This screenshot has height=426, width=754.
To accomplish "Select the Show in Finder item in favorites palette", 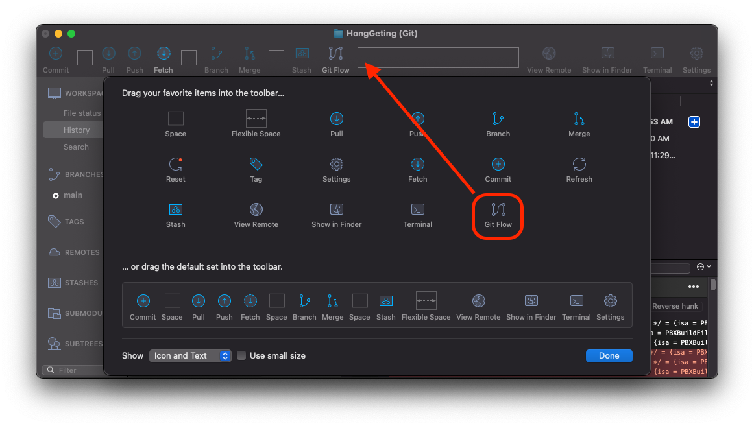I will click(337, 215).
